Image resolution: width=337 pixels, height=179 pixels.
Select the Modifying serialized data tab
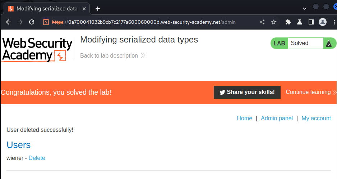click(x=45, y=8)
